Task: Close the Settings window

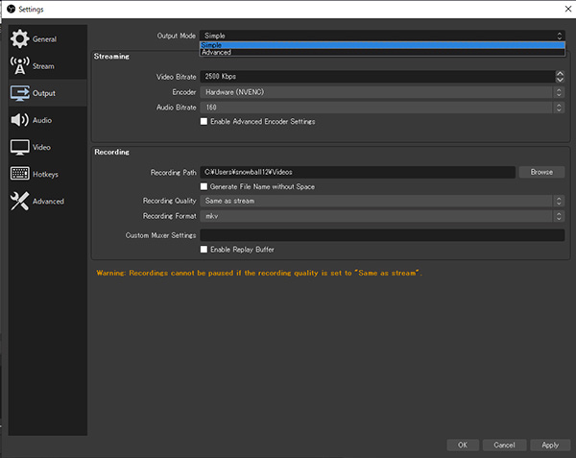Action: [568, 9]
